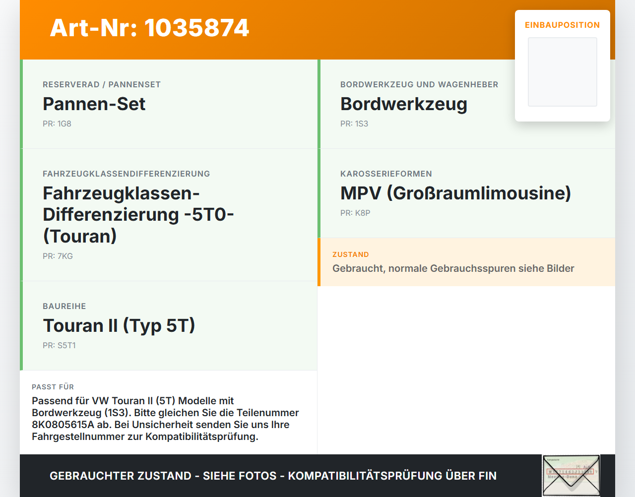This screenshot has height=497, width=635.
Task: Click the PR: 1G8 code
Action: tap(57, 124)
